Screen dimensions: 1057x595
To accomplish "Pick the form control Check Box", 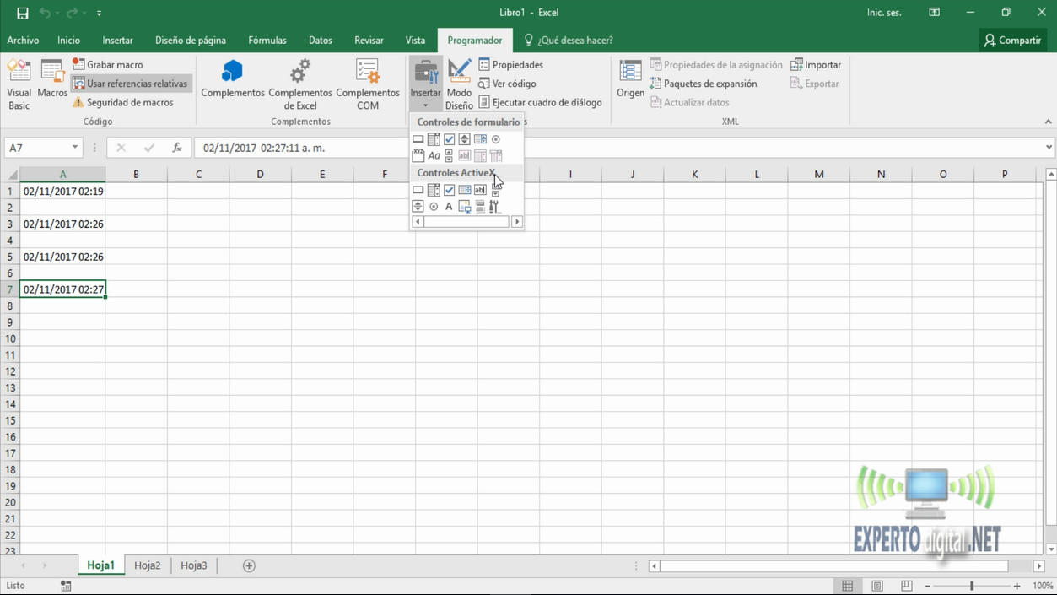I will (x=449, y=139).
